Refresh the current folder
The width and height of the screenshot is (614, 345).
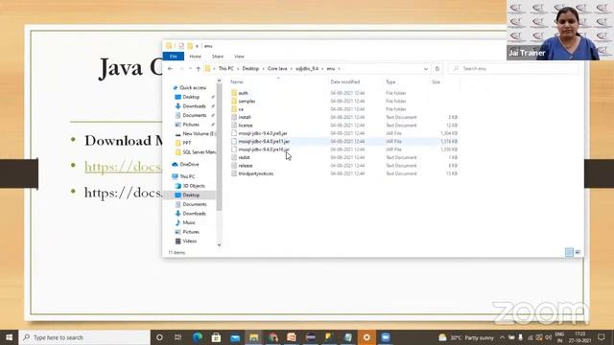[x=437, y=69]
